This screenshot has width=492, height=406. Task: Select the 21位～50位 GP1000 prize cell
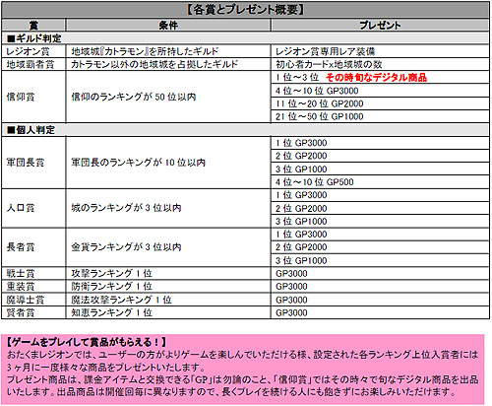pos(380,116)
